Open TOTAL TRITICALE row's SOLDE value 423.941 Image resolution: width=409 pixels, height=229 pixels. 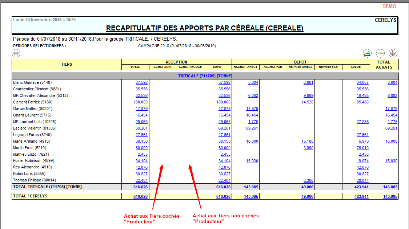[361, 187]
